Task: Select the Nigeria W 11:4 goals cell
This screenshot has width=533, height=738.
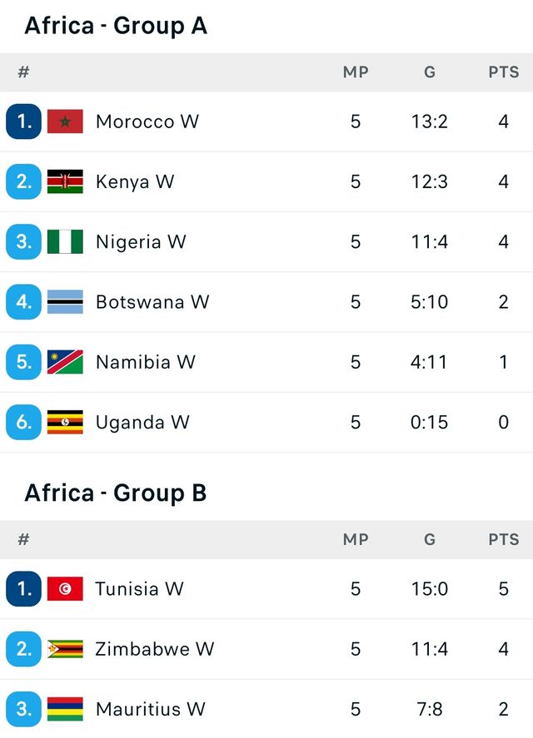Action: tap(430, 242)
